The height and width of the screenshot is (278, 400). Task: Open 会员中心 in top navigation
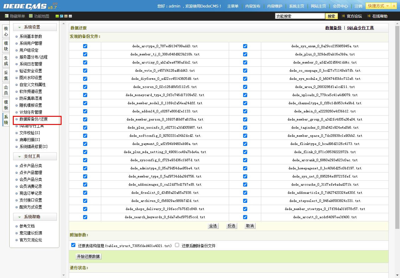click(x=340, y=6)
